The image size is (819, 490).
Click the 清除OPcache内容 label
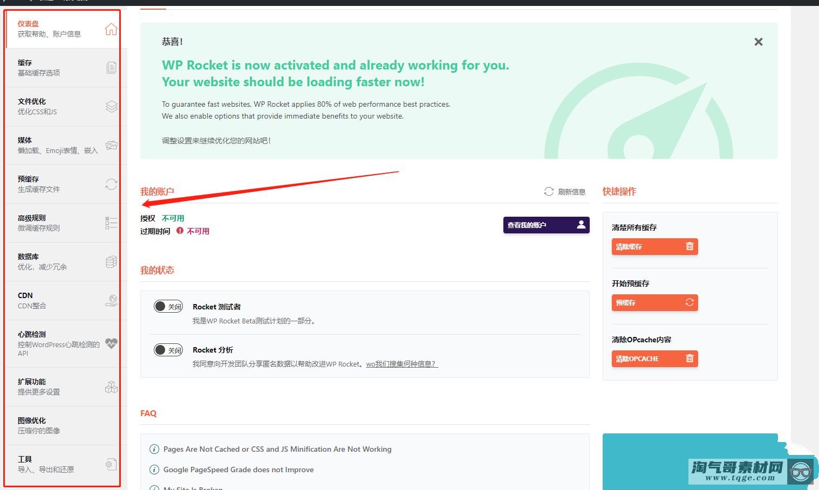[641, 340]
